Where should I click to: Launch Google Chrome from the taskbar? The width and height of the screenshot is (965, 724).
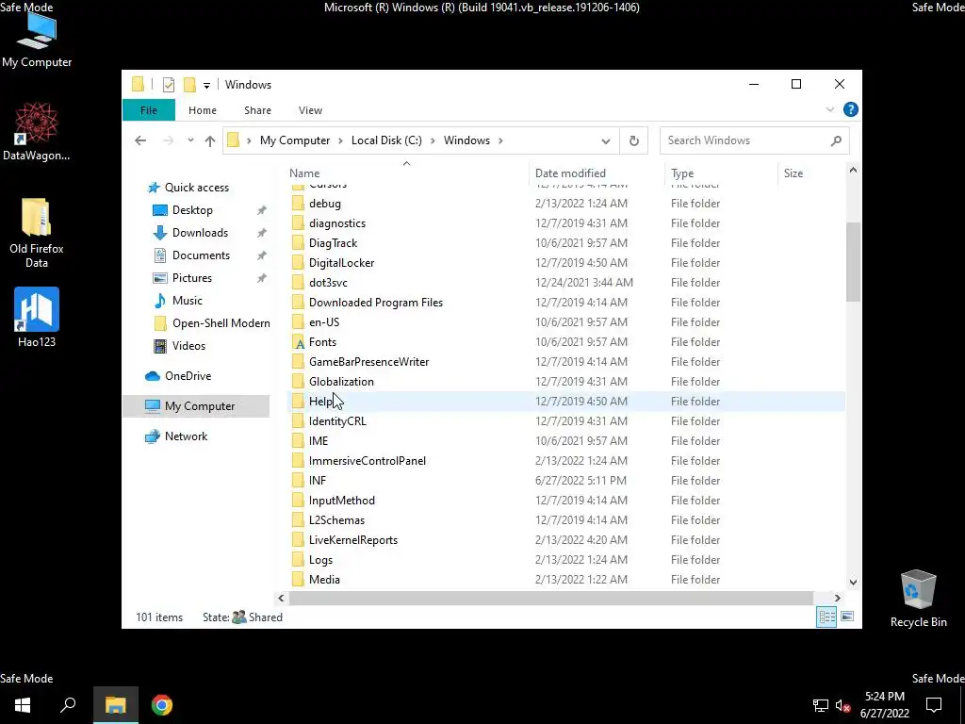pyautogui.click(x=162, y=705)
